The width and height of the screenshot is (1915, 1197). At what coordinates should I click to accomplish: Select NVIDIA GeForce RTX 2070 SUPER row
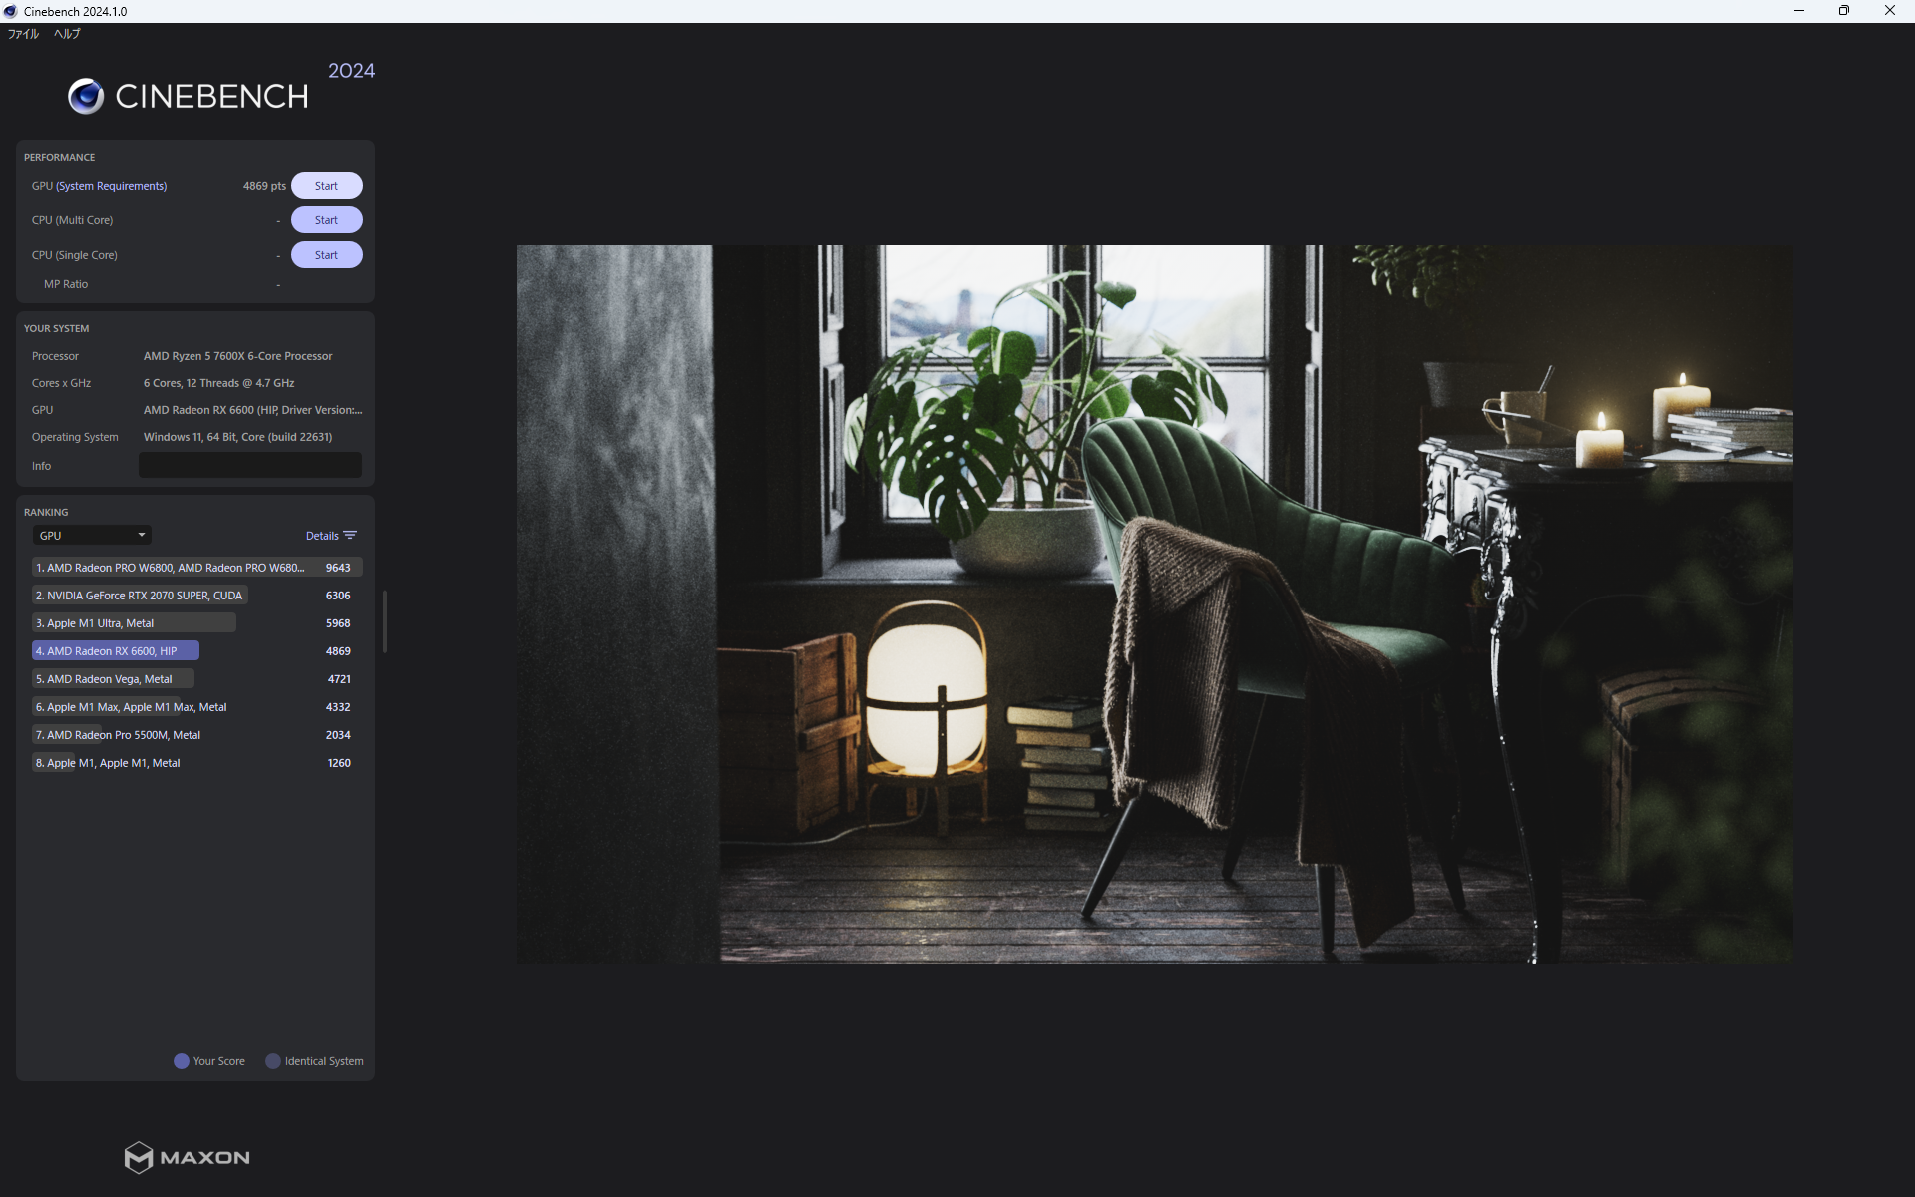point(196,596)
